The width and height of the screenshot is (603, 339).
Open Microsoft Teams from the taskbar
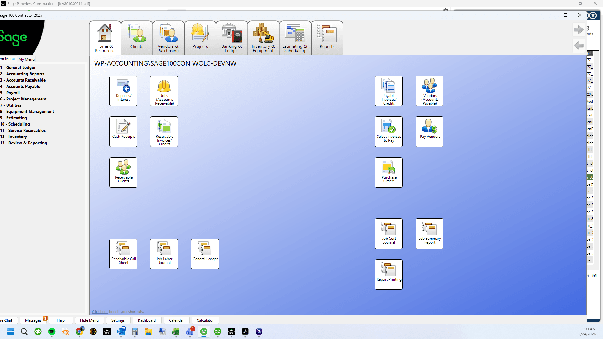point(190,331)
